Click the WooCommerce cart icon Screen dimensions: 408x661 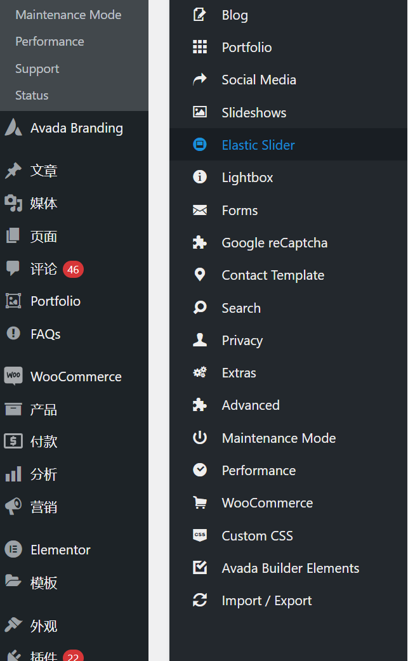point(200,502)
